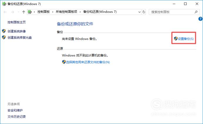Click shield icon beside 选择其他用来还原文件的备份
This screenshot has height=124, width=203.
tap(64, 62)
